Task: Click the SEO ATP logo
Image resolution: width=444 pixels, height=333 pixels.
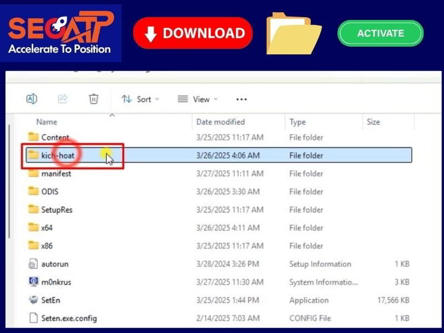Action: point(61,33)
